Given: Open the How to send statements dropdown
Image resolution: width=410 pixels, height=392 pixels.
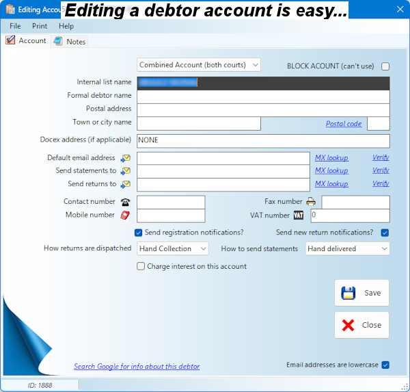Looking at the screenshot, I should [348, 248].
